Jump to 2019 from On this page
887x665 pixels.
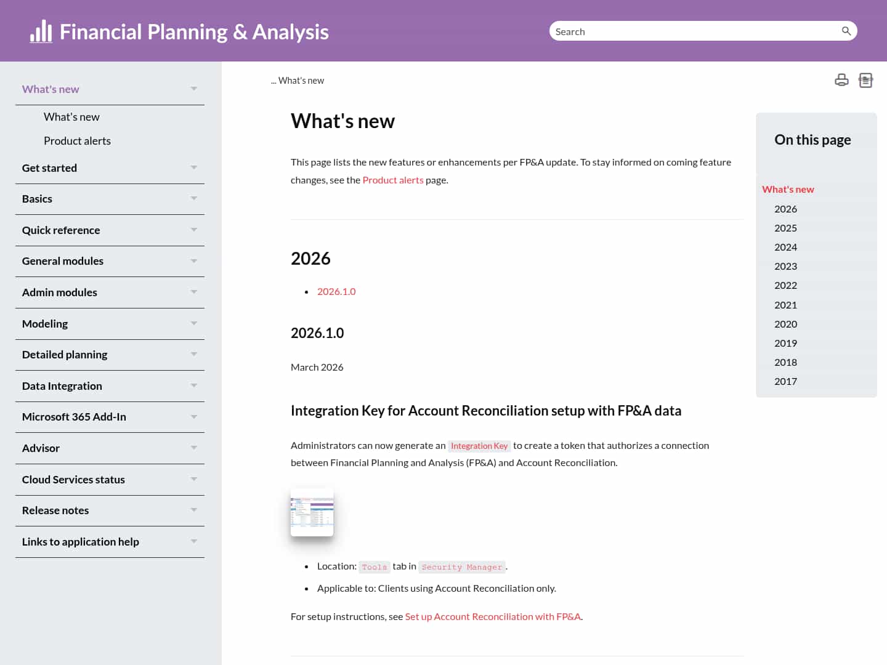[785, 343]
